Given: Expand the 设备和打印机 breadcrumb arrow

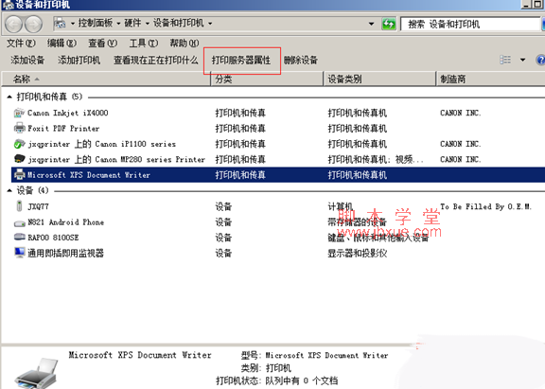Looking at the screenshot, I should tap(210, 24).
